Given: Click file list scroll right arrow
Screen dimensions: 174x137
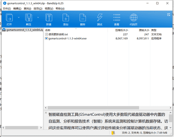Looking at the screenshot, I should click(170, 108).
